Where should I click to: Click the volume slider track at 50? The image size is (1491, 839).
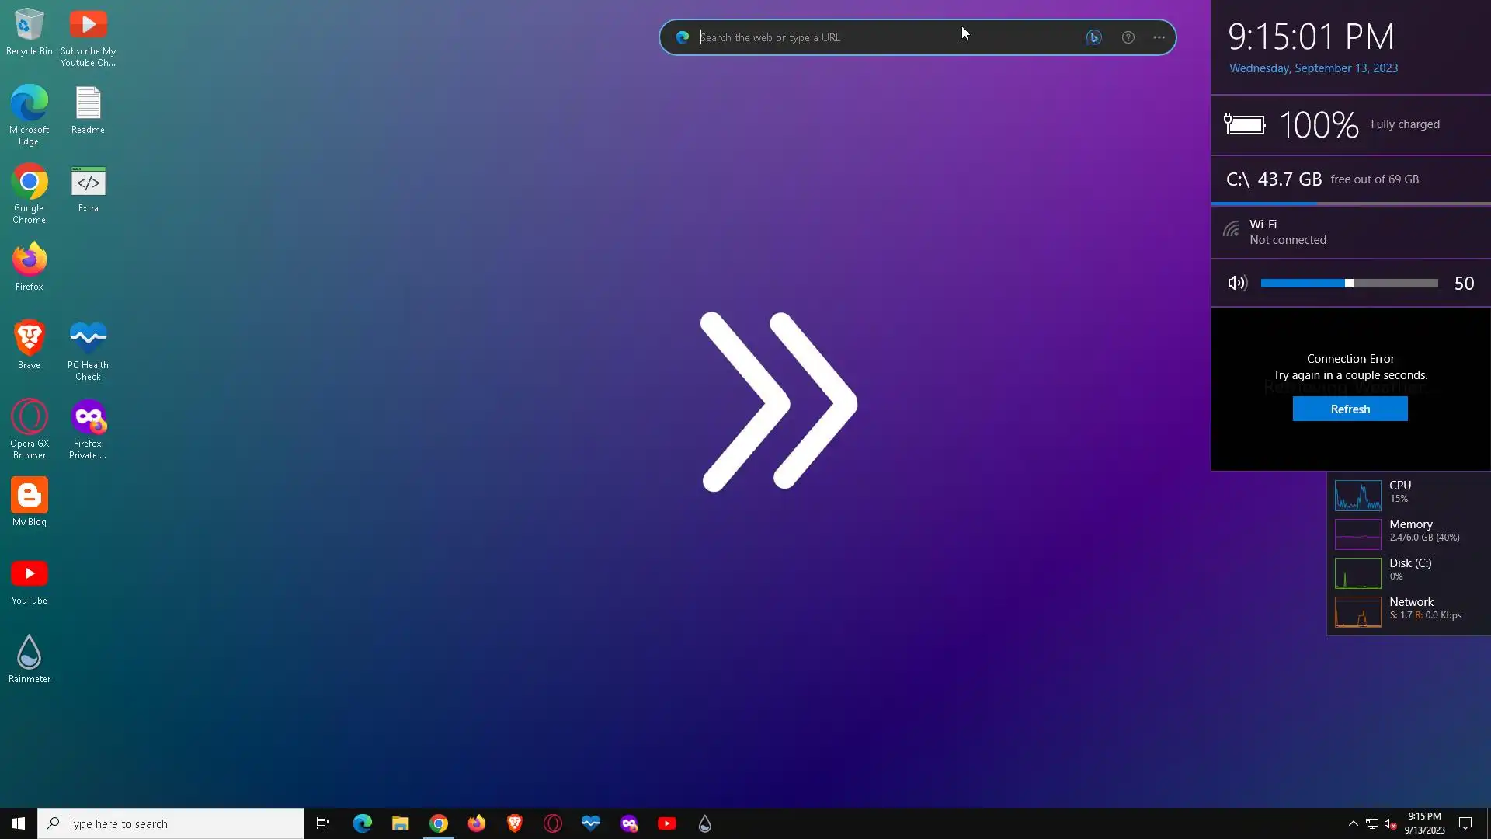pyautogui.click(x=1349, y=284)
